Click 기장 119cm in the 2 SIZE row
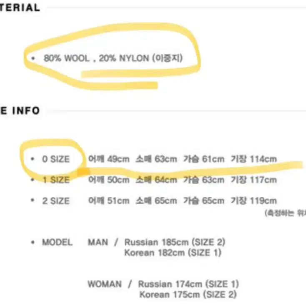Viewport: 306px width, 306px height. tap(254, 201)
